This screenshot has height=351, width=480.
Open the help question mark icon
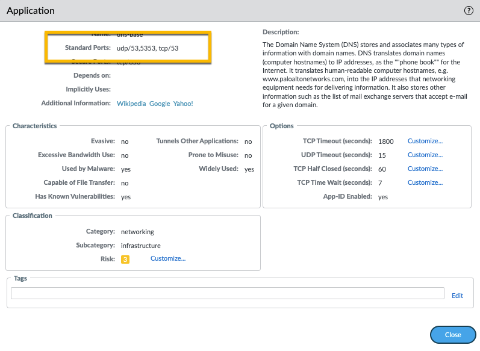(x=469, y=11)
